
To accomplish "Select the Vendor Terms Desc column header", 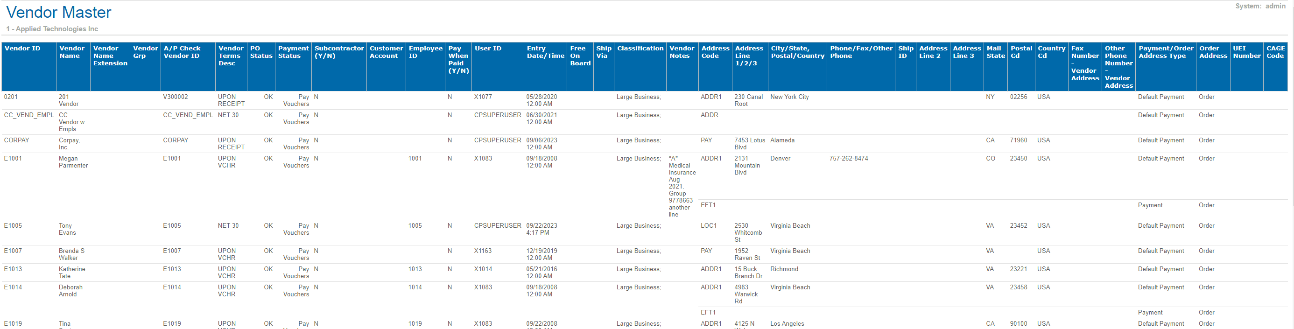I will pos(231,56).
